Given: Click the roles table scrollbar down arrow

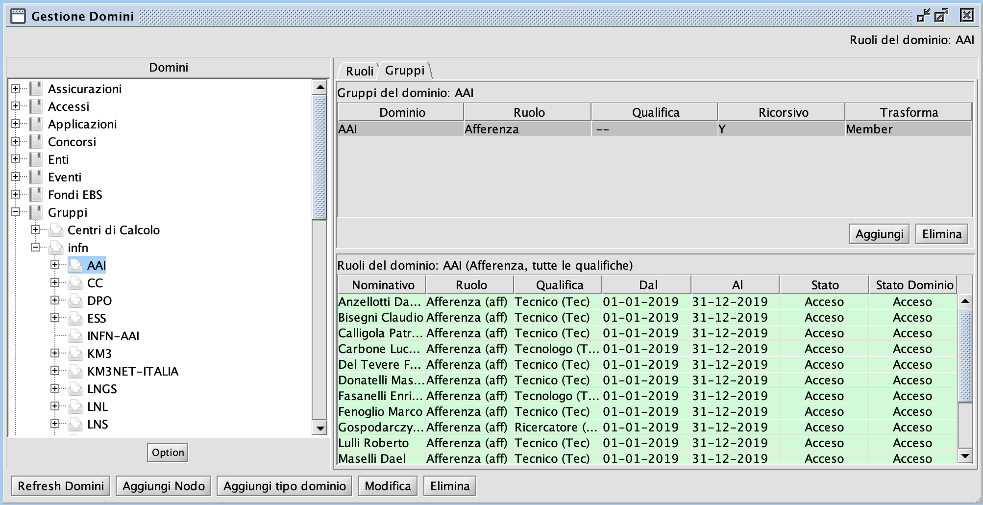Looking at the screenshot, I should [x=965, y=456].
